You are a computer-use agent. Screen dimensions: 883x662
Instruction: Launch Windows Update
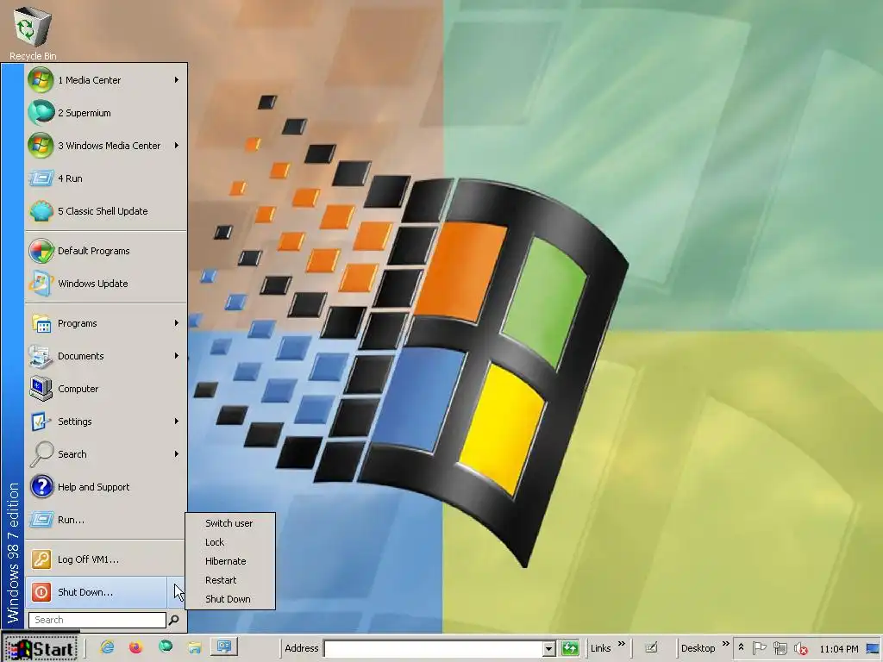[106, 283]
